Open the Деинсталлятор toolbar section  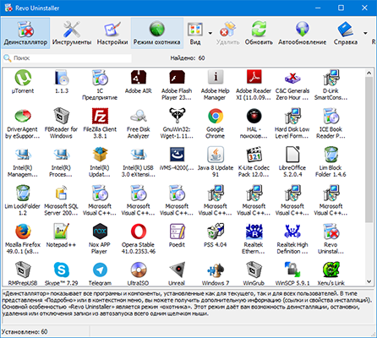pos(25,33)
